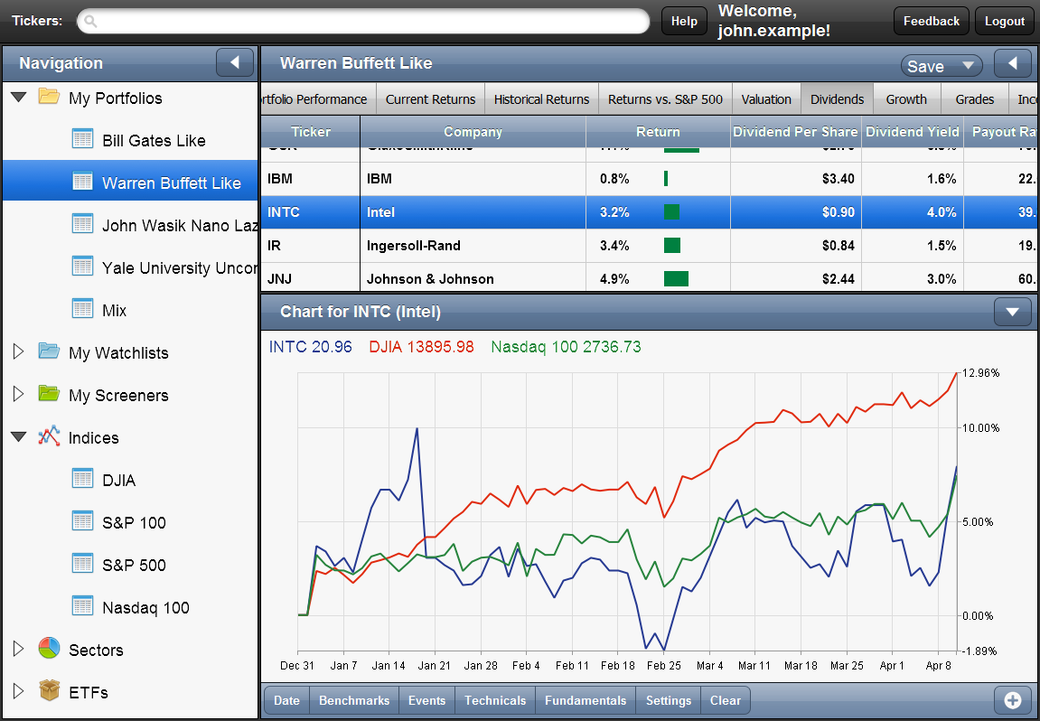The height and width of the screenshot is (721, 1040).
Task: Select the Dividends tab
Action: [837, 98]
